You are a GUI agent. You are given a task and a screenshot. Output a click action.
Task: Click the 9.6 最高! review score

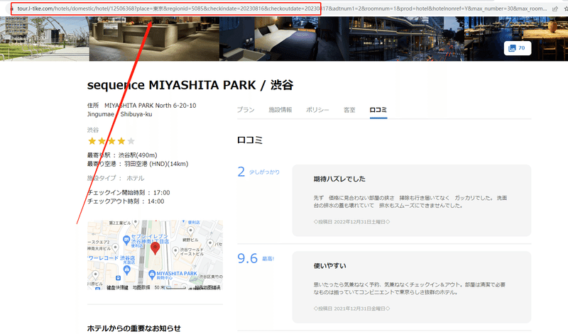tap(256, 258)
